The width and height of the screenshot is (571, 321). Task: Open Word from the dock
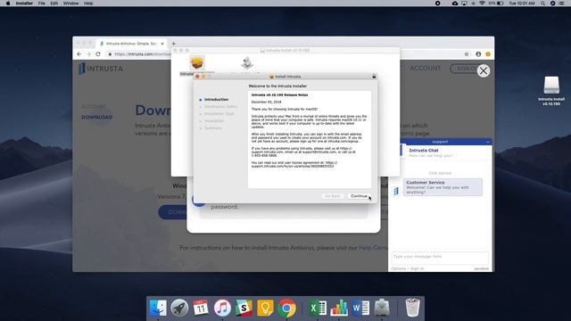[360, 309]
